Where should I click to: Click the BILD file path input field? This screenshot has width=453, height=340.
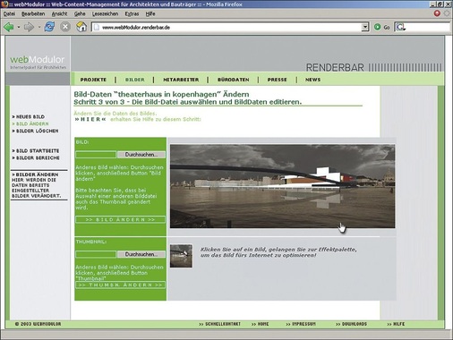click(96, 155)
